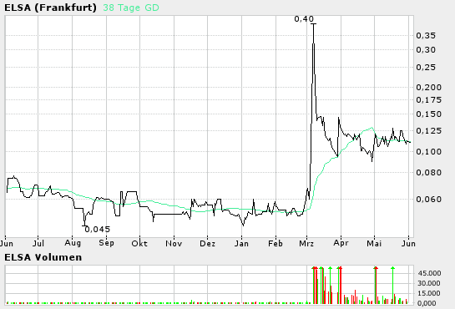Click the 'Mrz' month axis label
The height and width of the screenshot is (309, 455).
coord(306,243)
